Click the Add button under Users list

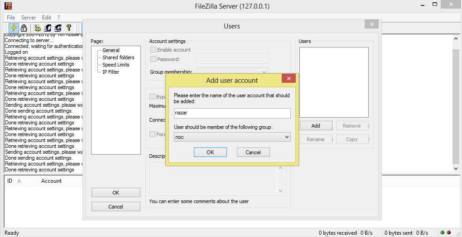click(316, 126)
